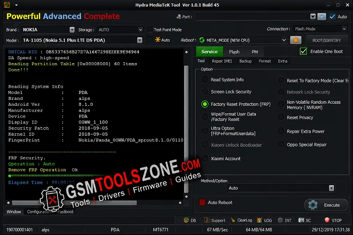Viewport: 353px width, 235px height.
Task: Select Xiaomi Unlock Bootloader option
Action: click(x=204, y=144)
